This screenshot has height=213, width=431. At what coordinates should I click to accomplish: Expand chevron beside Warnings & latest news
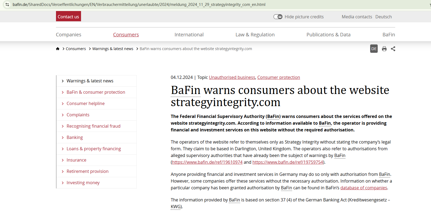click(x=63, y=81)
